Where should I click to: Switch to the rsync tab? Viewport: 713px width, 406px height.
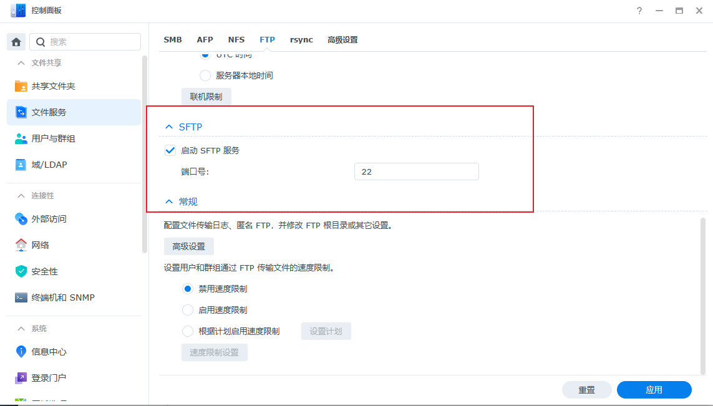coord(301,39)
